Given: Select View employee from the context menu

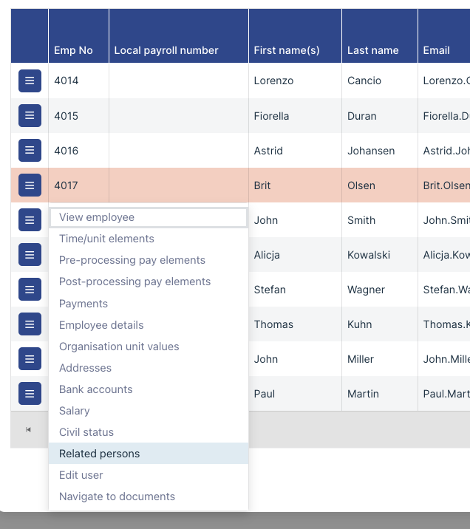Looking at the screenshot, I should click(97, 217).
